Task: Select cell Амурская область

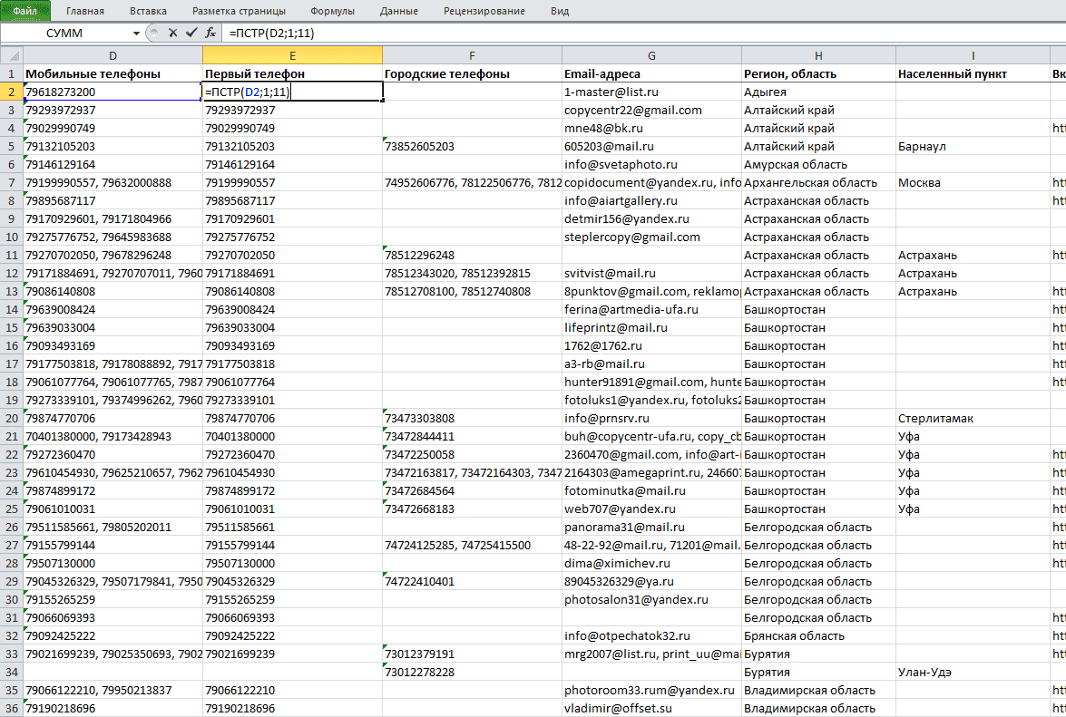Action: point(818,164)
